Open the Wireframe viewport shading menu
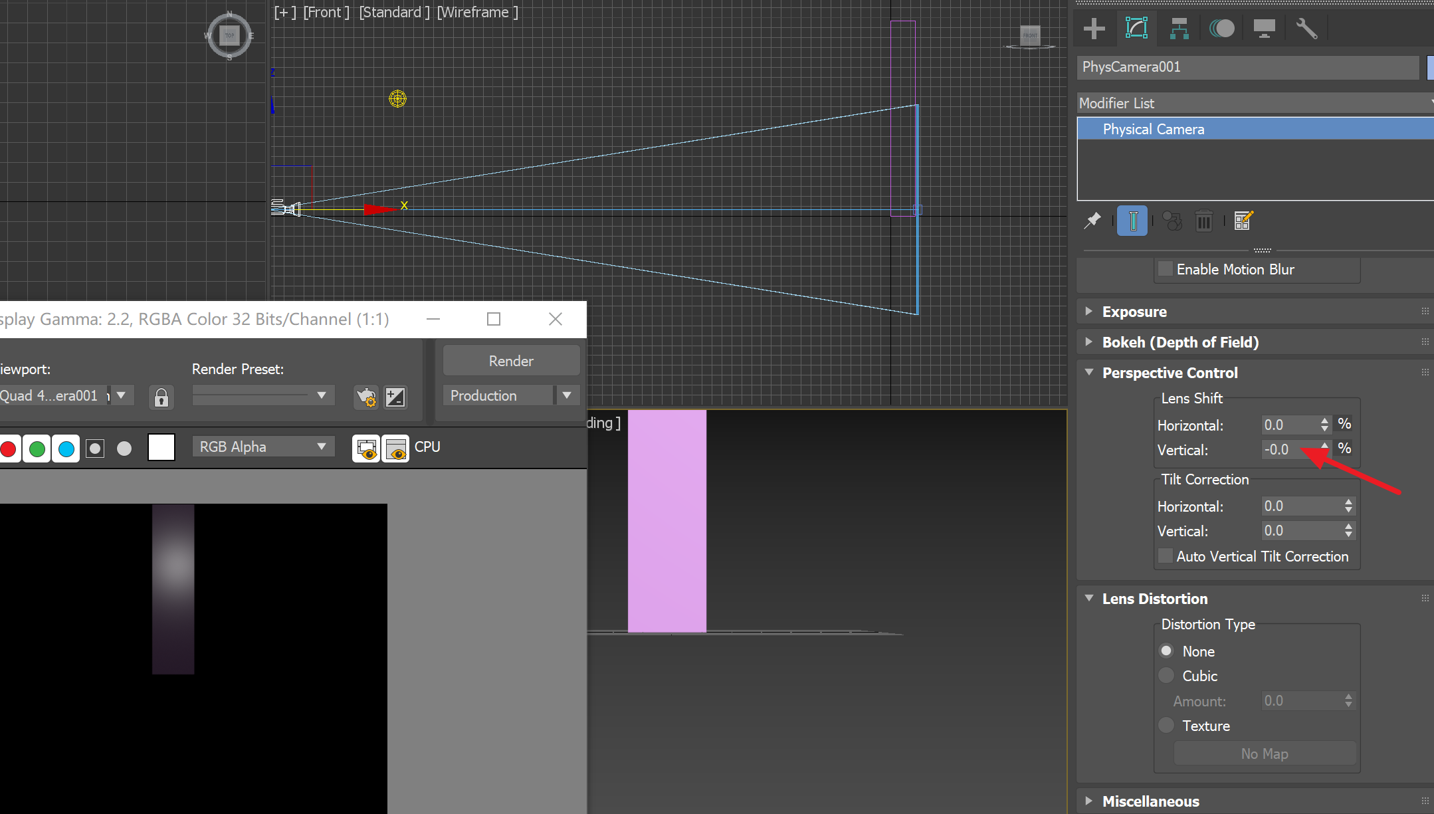1434x814 pixels. 477,12
